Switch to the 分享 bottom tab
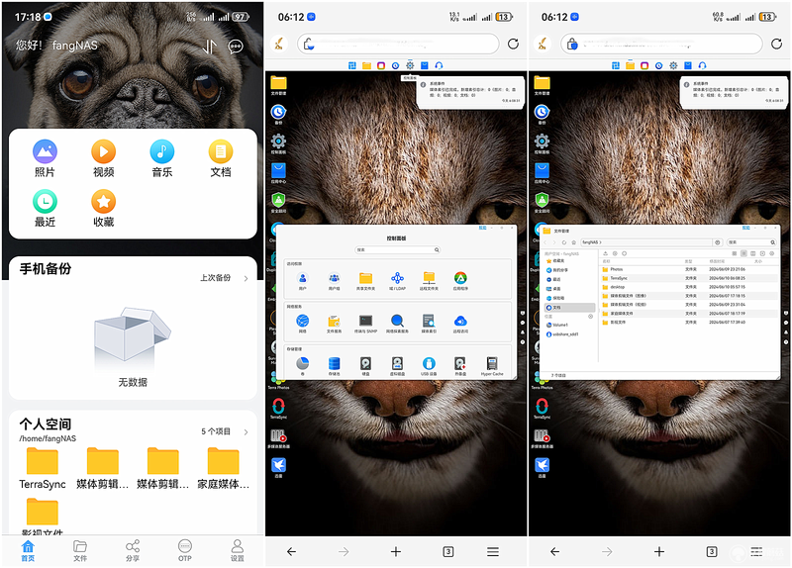 click(x=133, y=551)
